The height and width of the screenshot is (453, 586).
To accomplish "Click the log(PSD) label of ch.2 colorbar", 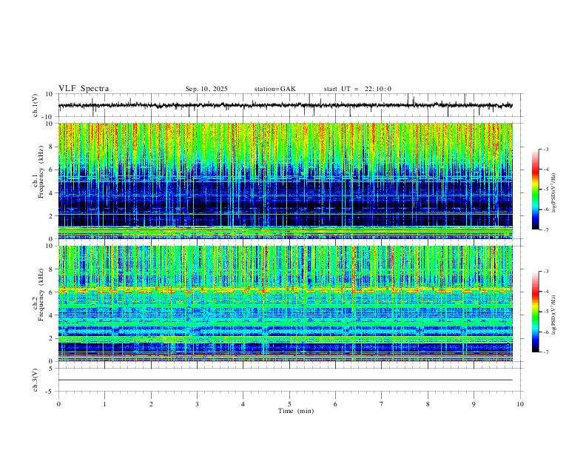I will [x=554, y=315].
